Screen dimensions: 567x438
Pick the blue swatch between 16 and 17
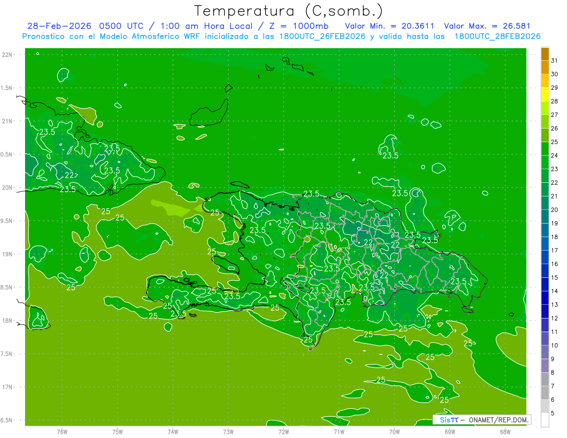(545, 257)
